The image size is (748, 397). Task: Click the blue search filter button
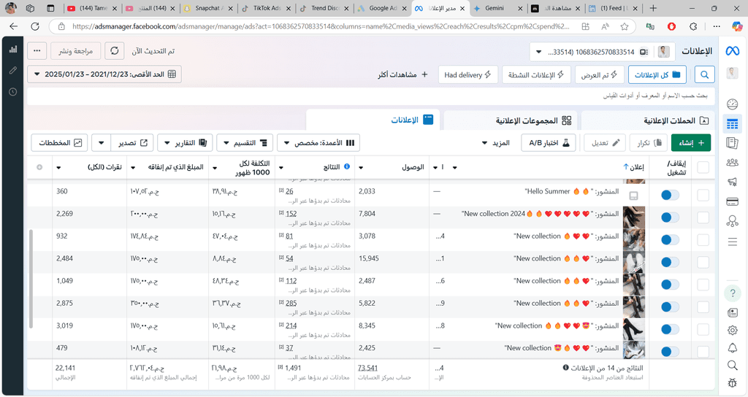coord(705,75)
